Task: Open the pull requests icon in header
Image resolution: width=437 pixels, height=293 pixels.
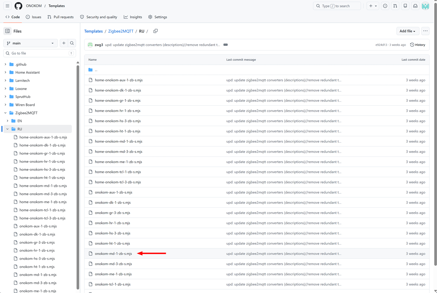Action: (395, 6)
